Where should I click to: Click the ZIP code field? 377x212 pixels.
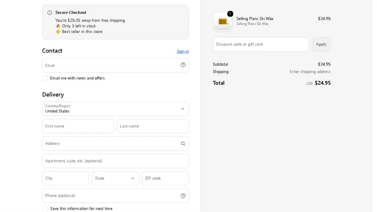165,178
